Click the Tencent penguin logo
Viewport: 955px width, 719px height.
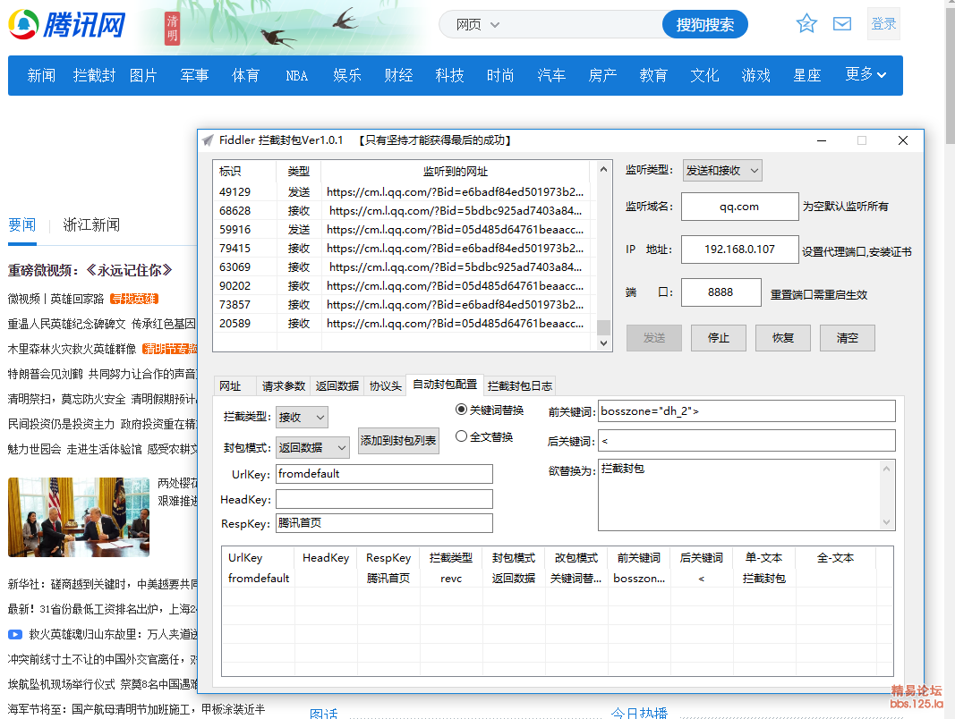(23, 24)
